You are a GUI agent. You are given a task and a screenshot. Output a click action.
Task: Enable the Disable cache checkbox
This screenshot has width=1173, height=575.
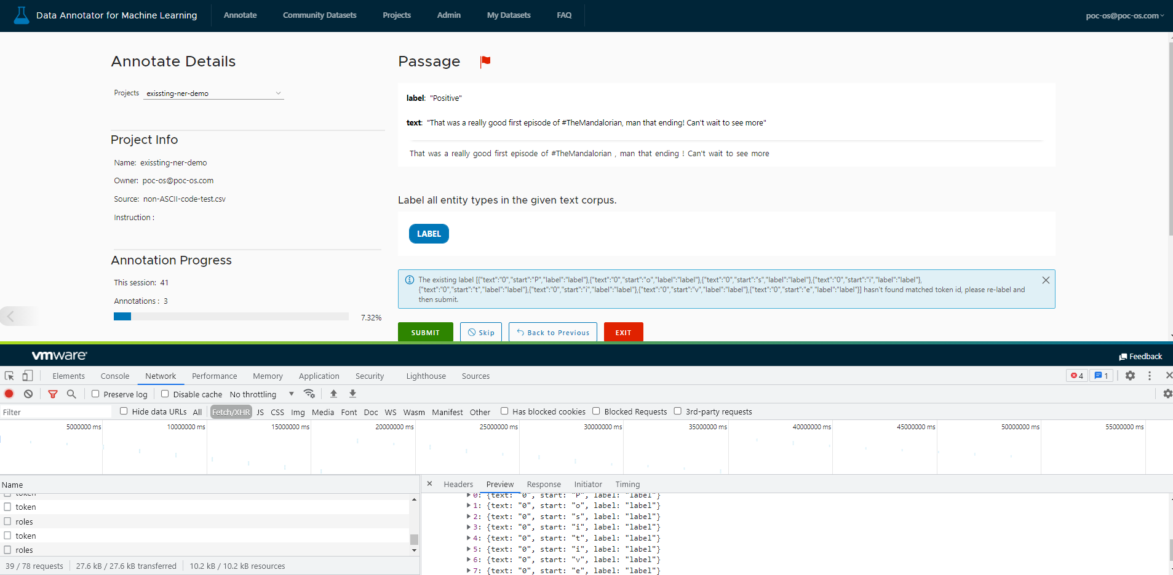coord(164,394)
